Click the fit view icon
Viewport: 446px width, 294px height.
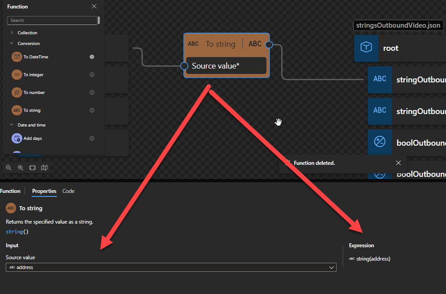pyautogui.click(x=32, y=168)
